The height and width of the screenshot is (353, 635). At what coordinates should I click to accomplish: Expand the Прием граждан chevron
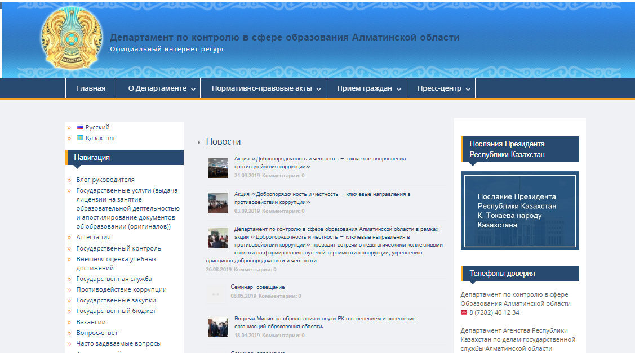pyautogui.click(x=399, y=89)
